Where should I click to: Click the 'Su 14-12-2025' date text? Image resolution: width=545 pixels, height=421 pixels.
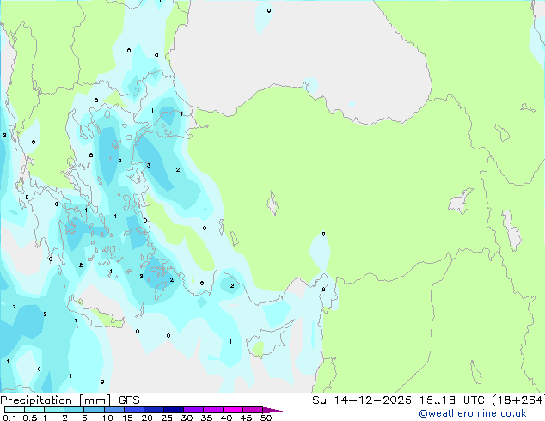[x=362, y=400]
